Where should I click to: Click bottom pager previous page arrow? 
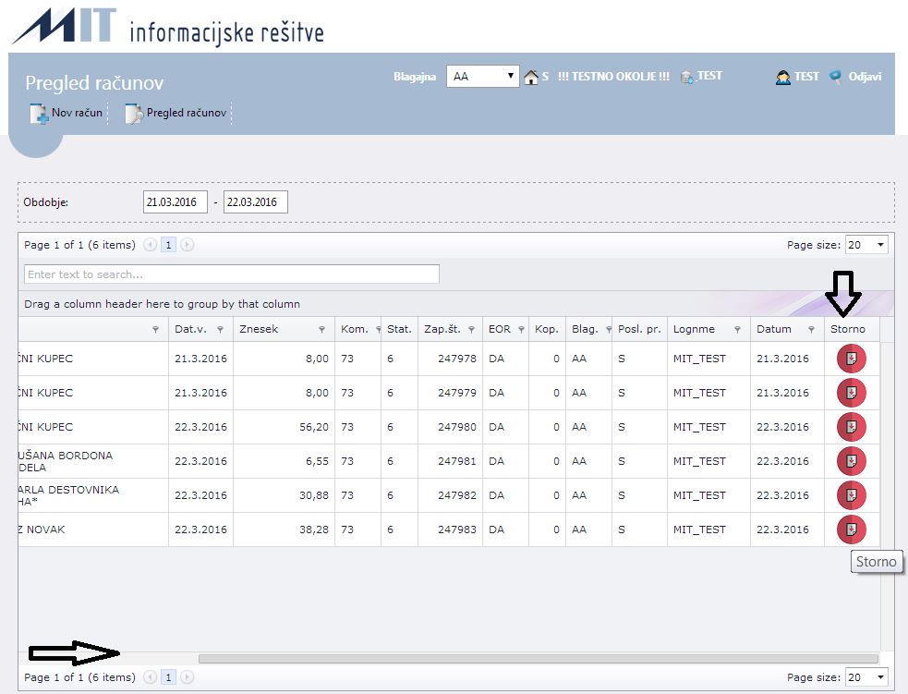click(150, 676)
